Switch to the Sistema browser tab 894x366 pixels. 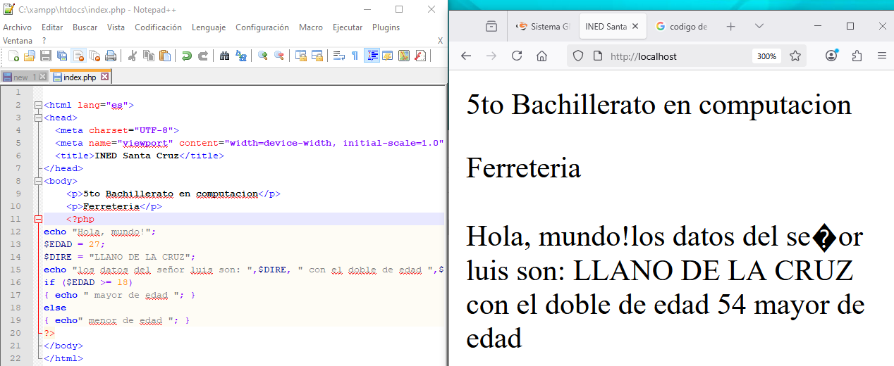[543, 26]
